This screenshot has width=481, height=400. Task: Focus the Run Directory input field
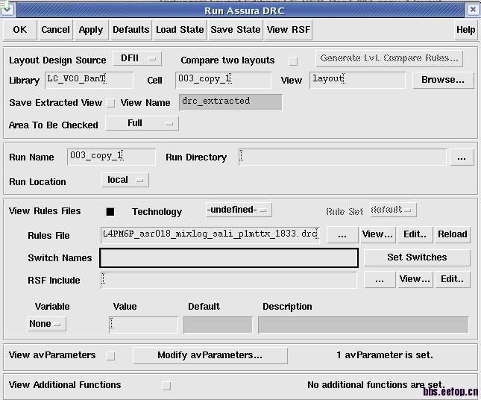tap(342, 157)
